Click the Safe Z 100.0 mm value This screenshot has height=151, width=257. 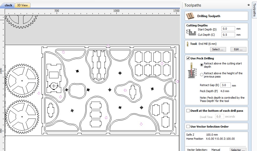212,135
